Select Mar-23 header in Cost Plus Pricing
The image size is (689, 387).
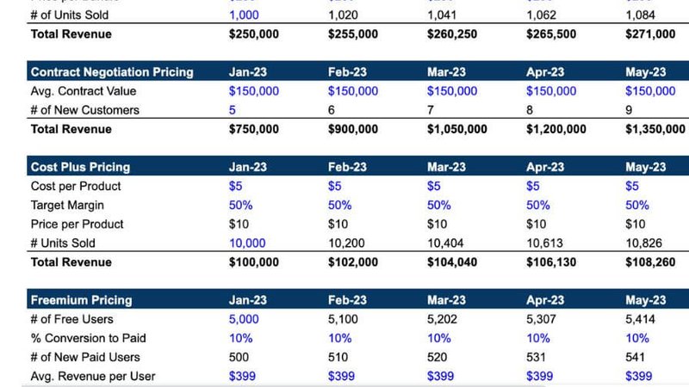pos(446,167)
